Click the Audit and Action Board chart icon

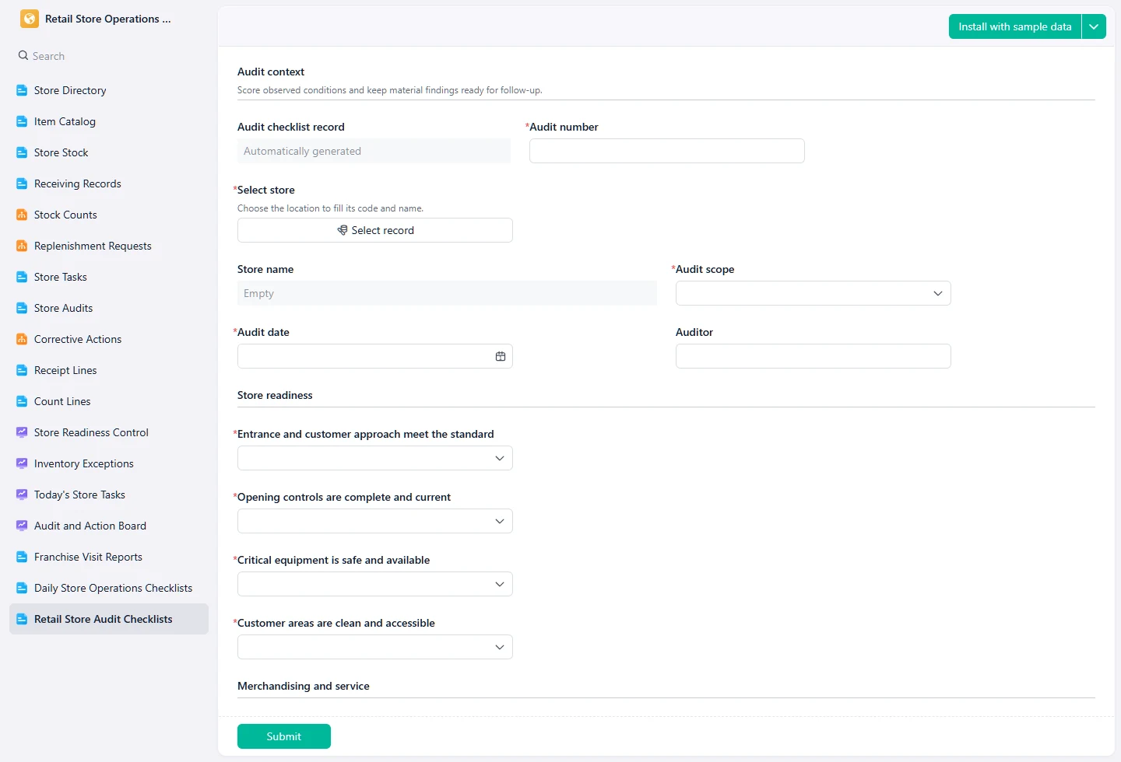pyautogui.click(x=22, y=526)
